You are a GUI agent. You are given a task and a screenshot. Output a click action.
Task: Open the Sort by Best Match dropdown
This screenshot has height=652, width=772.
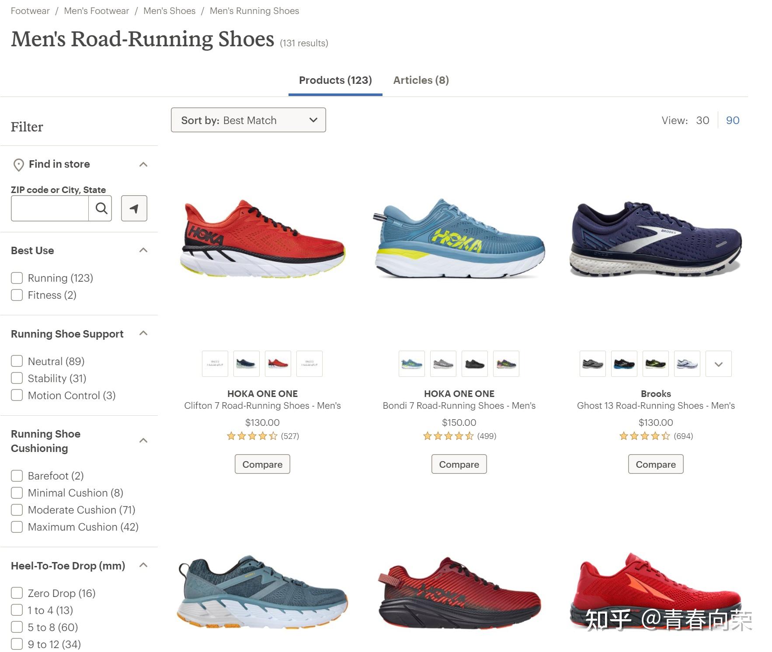[248, 120]
